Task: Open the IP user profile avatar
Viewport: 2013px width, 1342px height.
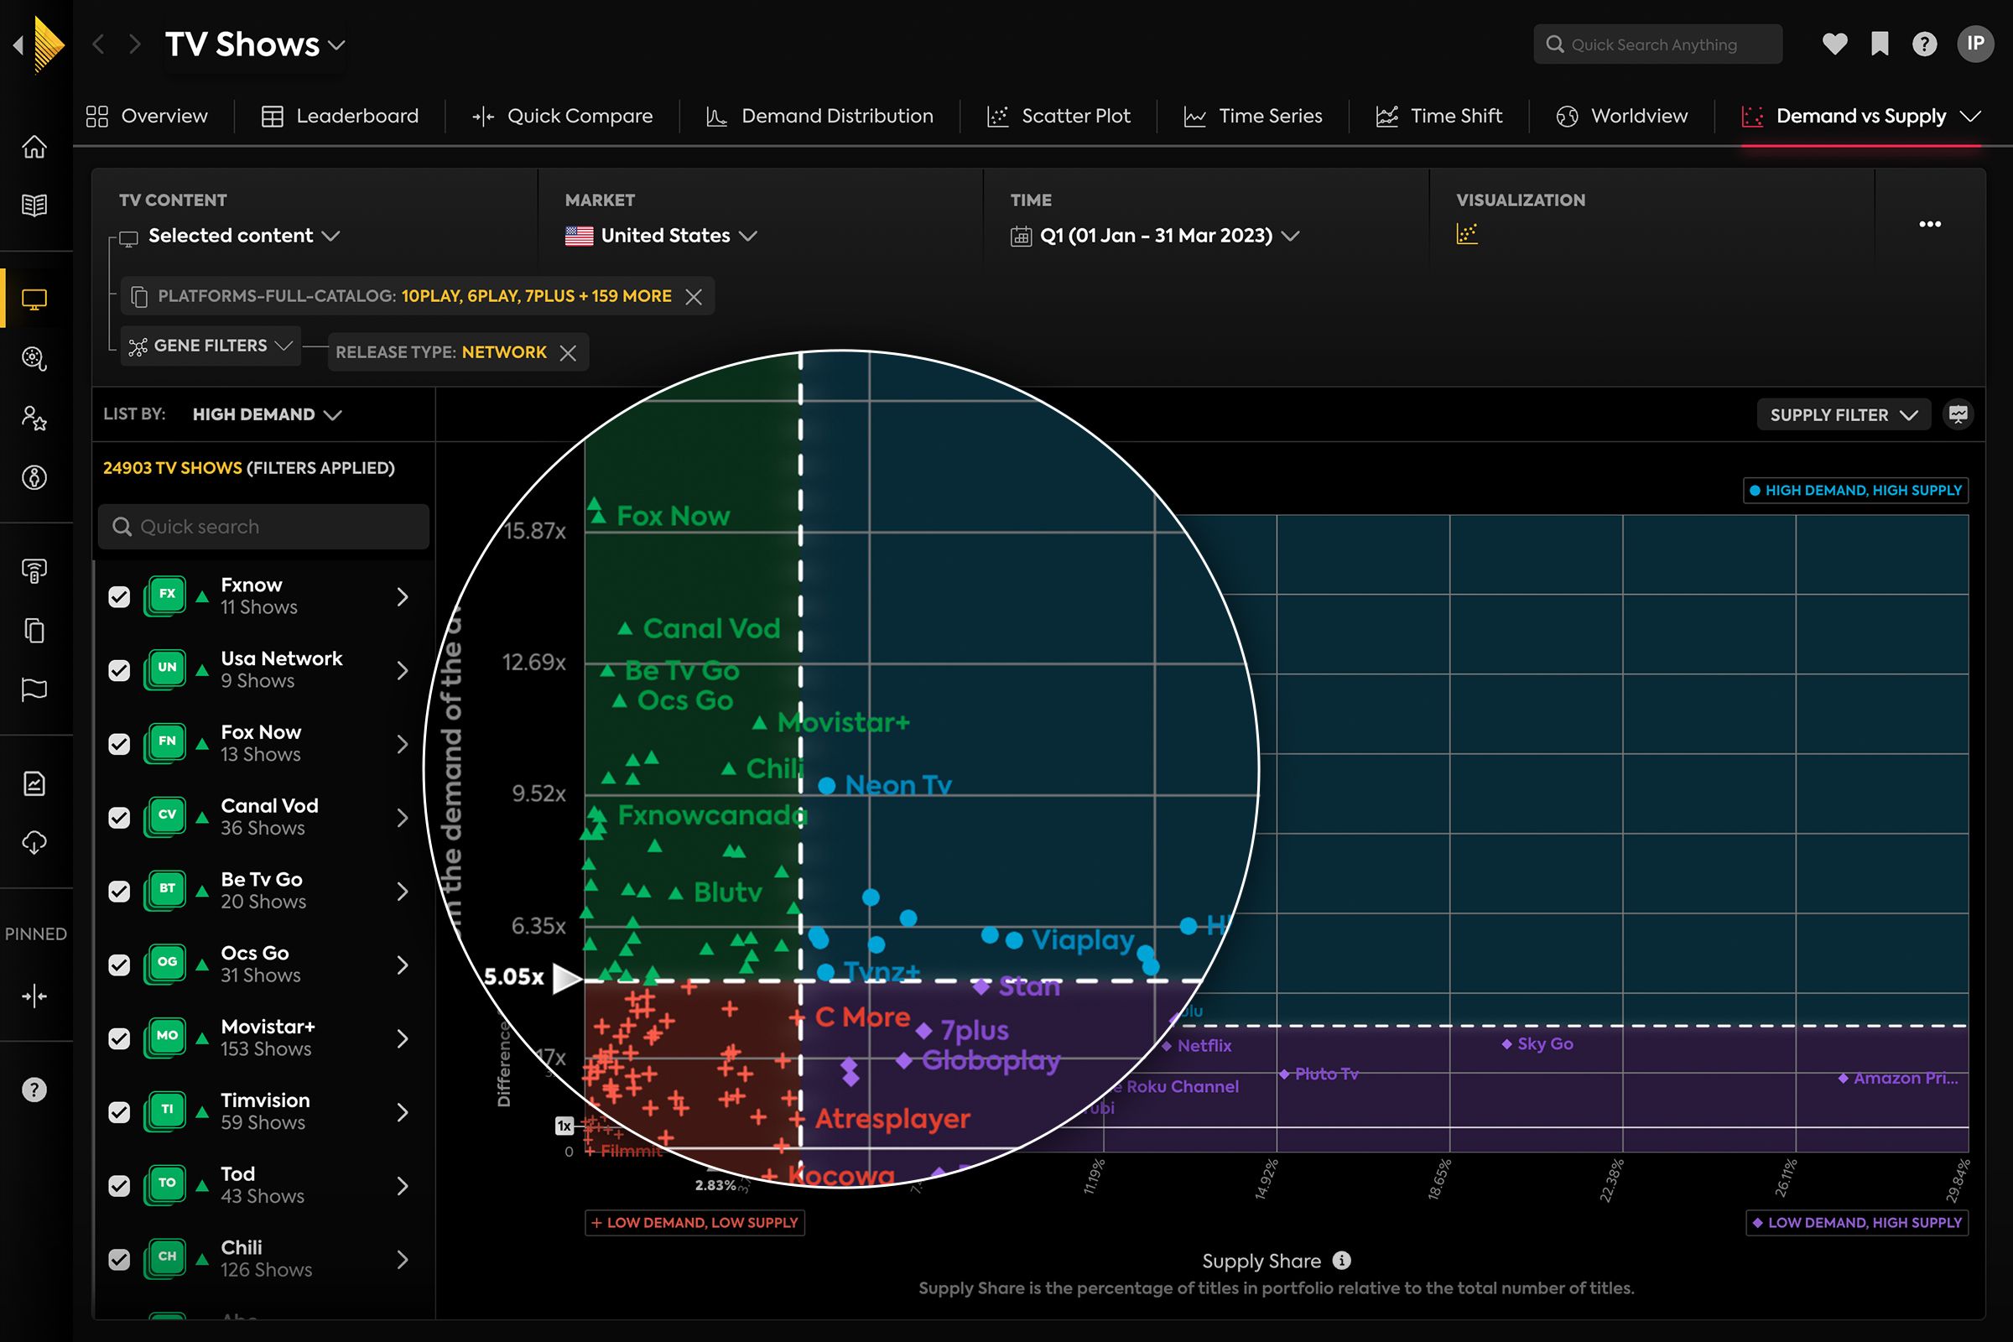Action: pyautogui.click(x=1975, y=44)
